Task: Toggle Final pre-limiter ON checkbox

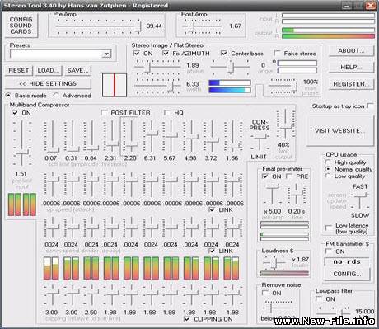Action: [265, 176]
